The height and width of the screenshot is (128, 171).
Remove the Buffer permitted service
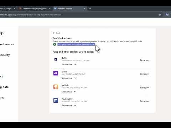144,60
